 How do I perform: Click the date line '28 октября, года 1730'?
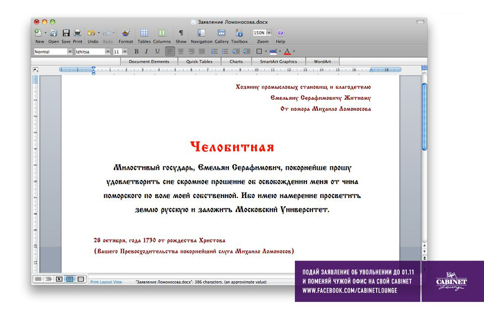tap(160, 240)
